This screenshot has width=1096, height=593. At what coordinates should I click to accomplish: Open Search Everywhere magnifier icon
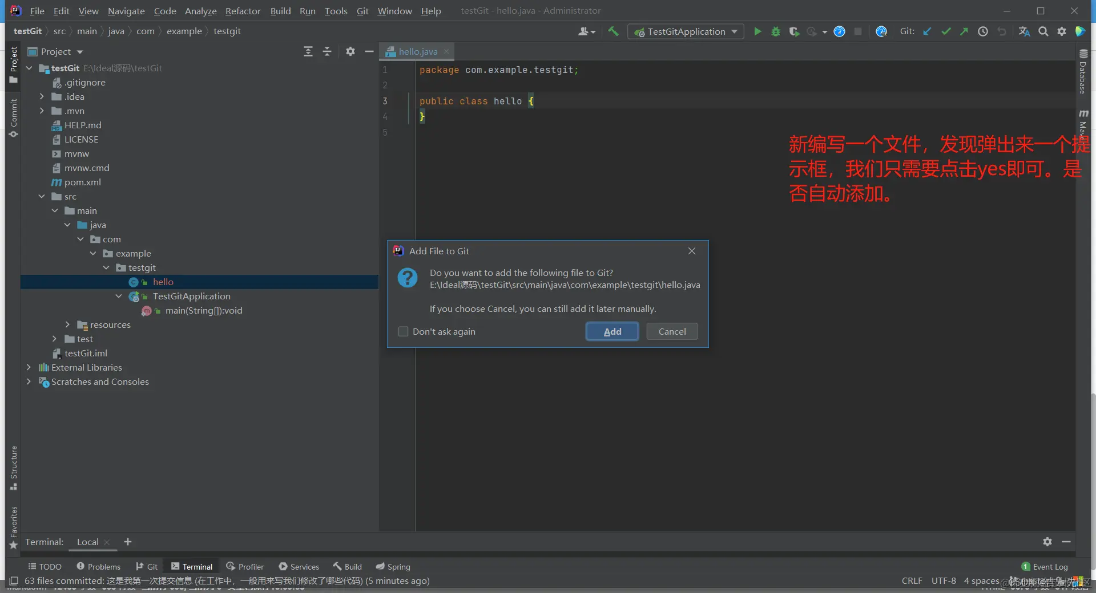[1043, 32]
